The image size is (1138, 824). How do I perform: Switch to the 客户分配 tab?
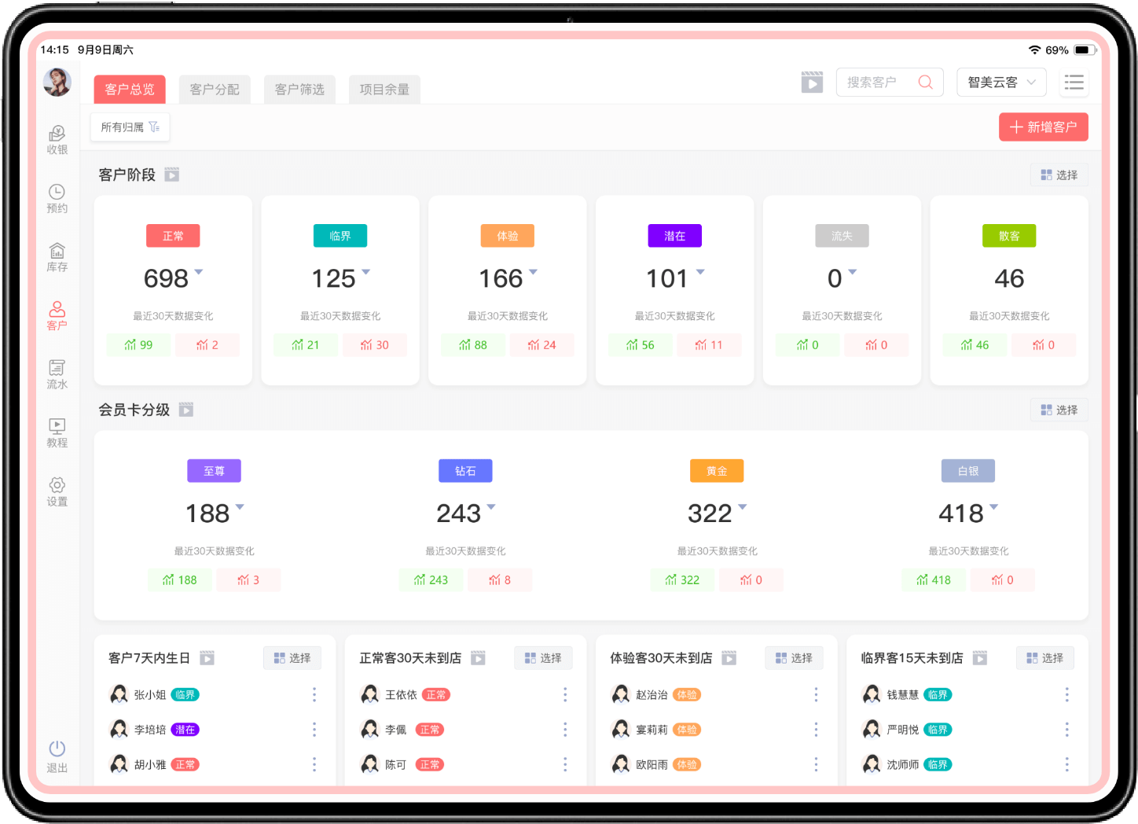[x=215, y=90]
